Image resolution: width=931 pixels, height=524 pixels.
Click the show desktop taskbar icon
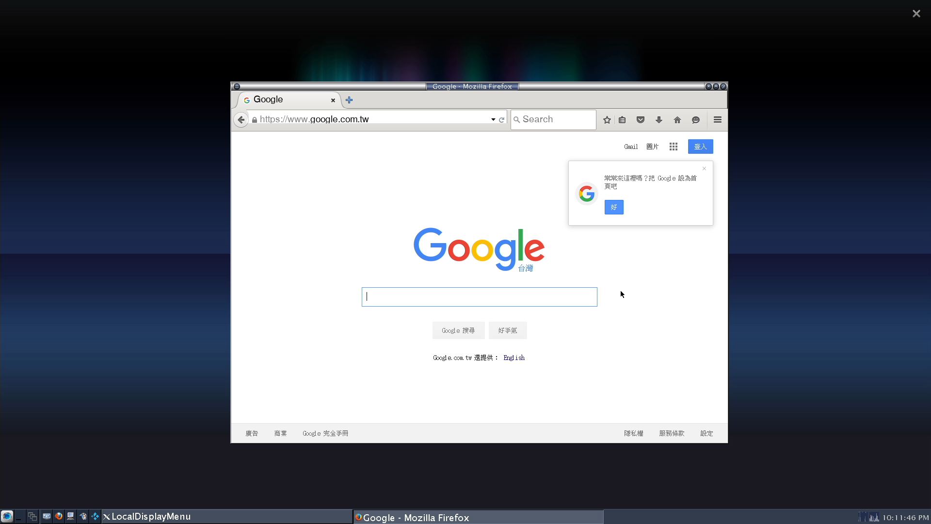[x=19, y=517]
